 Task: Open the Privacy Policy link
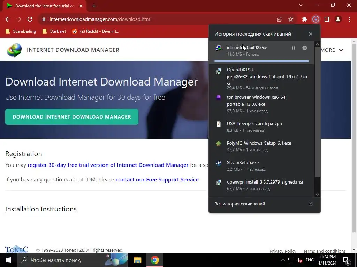(x=283, y=251)
